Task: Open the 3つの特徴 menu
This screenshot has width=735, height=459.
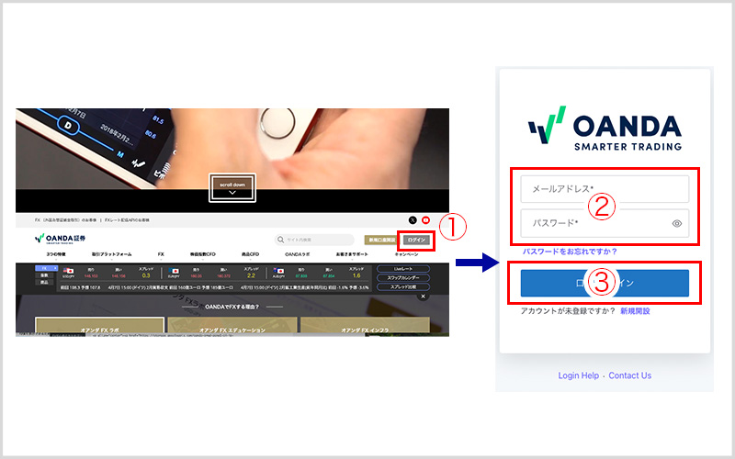Action: pyautogui.click(x=56, y=254)
